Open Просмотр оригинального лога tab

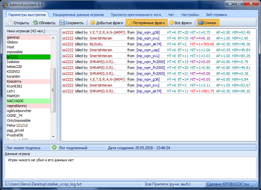136,15
